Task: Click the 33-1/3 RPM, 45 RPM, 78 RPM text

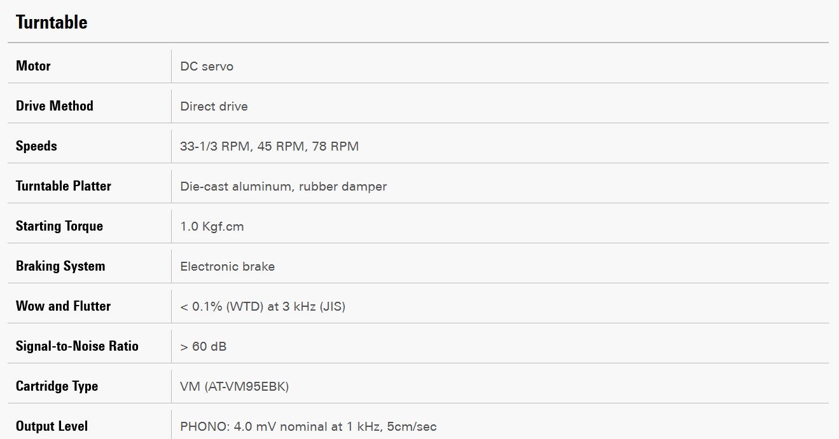Action: pyautogui.click(x=269, y=147)
